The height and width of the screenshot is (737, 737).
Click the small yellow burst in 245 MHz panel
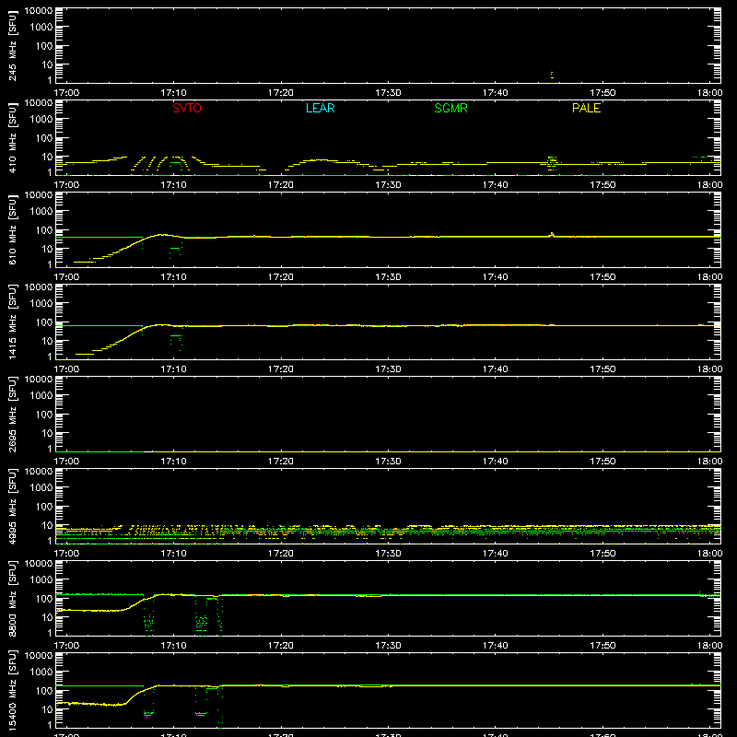click(x=552, y=76)
